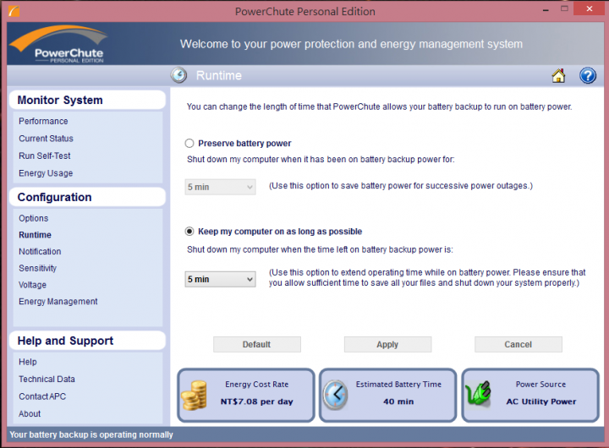Click the Runtime clock icon in header
Screen dimensions: 609x448
178,75
